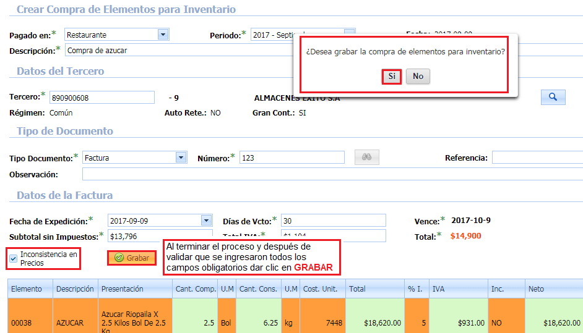This screenshot has height=333, width=583.
Task: Click No in the confirmation dialog
Action: click(x=418, y=77)
